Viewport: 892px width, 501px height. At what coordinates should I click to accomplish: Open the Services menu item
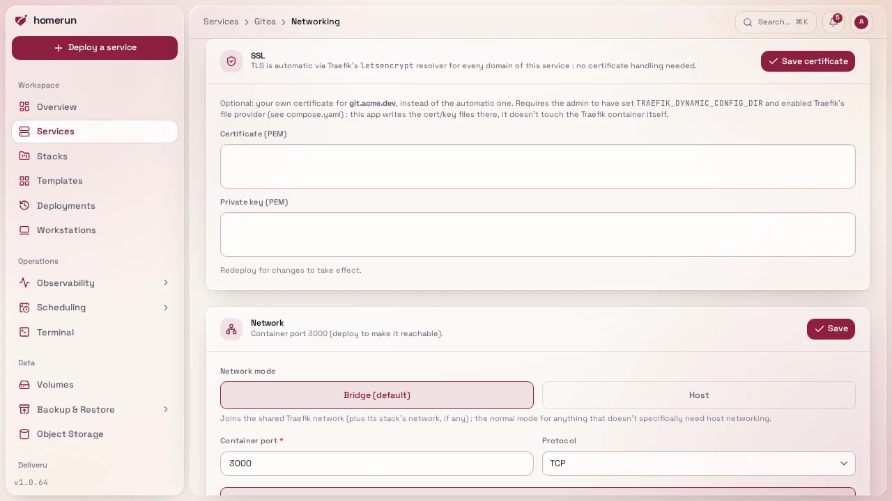[95, 132]
